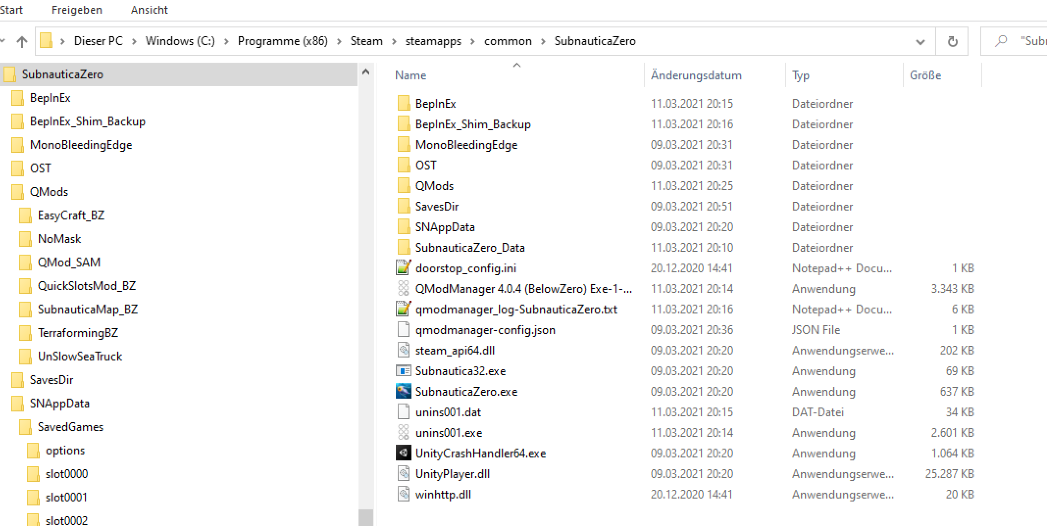
Task: Select the steam_api64.dll file icon
Action: tap(403, 350)
